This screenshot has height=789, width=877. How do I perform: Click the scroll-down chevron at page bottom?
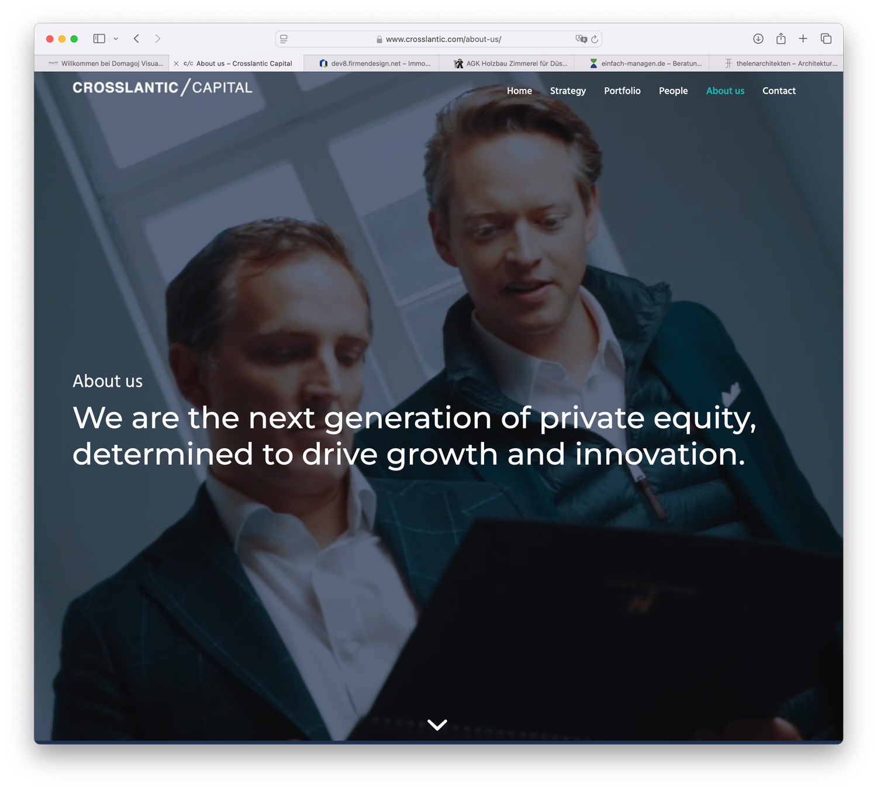point(437,725)
